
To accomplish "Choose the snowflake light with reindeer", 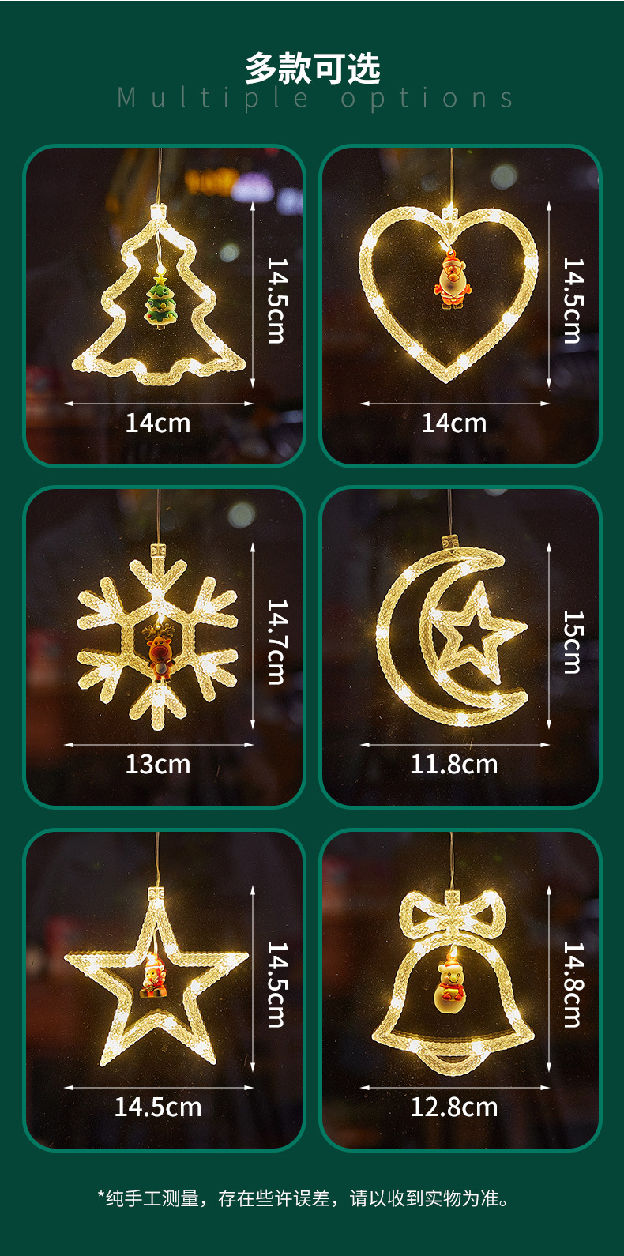I will [164, 647].
